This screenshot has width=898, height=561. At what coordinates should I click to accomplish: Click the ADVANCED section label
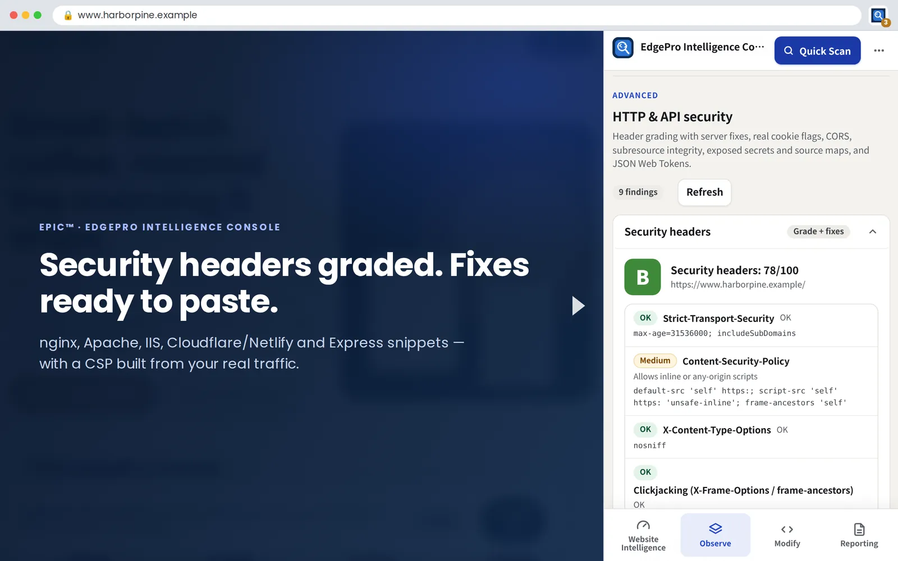click(x=635, y=95)
